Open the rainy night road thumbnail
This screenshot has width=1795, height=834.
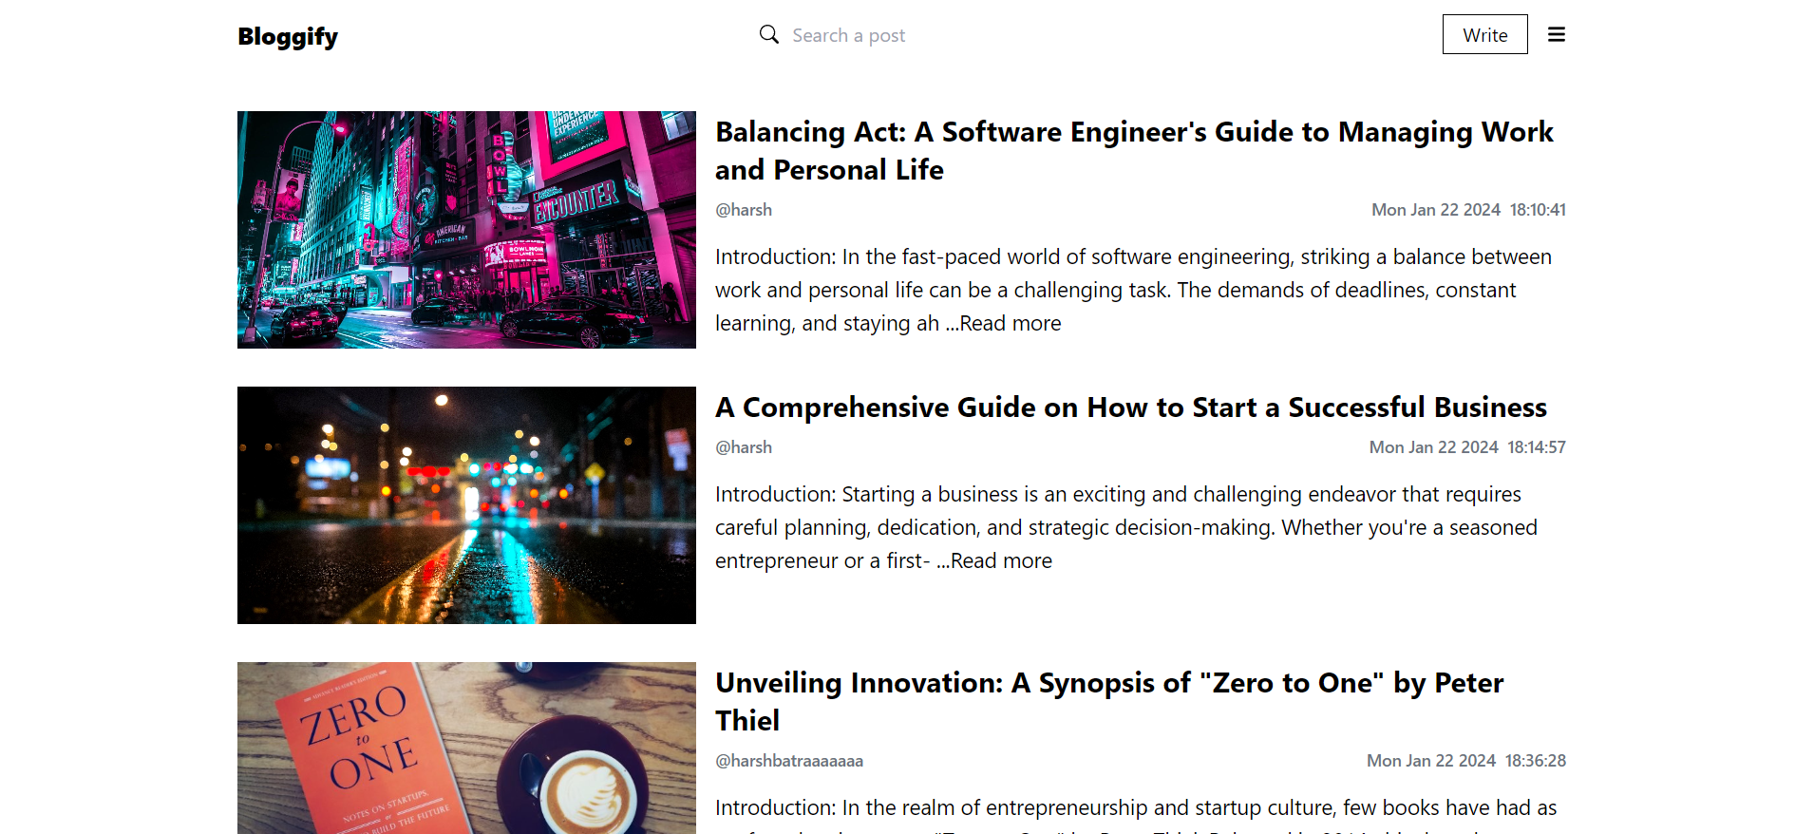coord(466,505)
